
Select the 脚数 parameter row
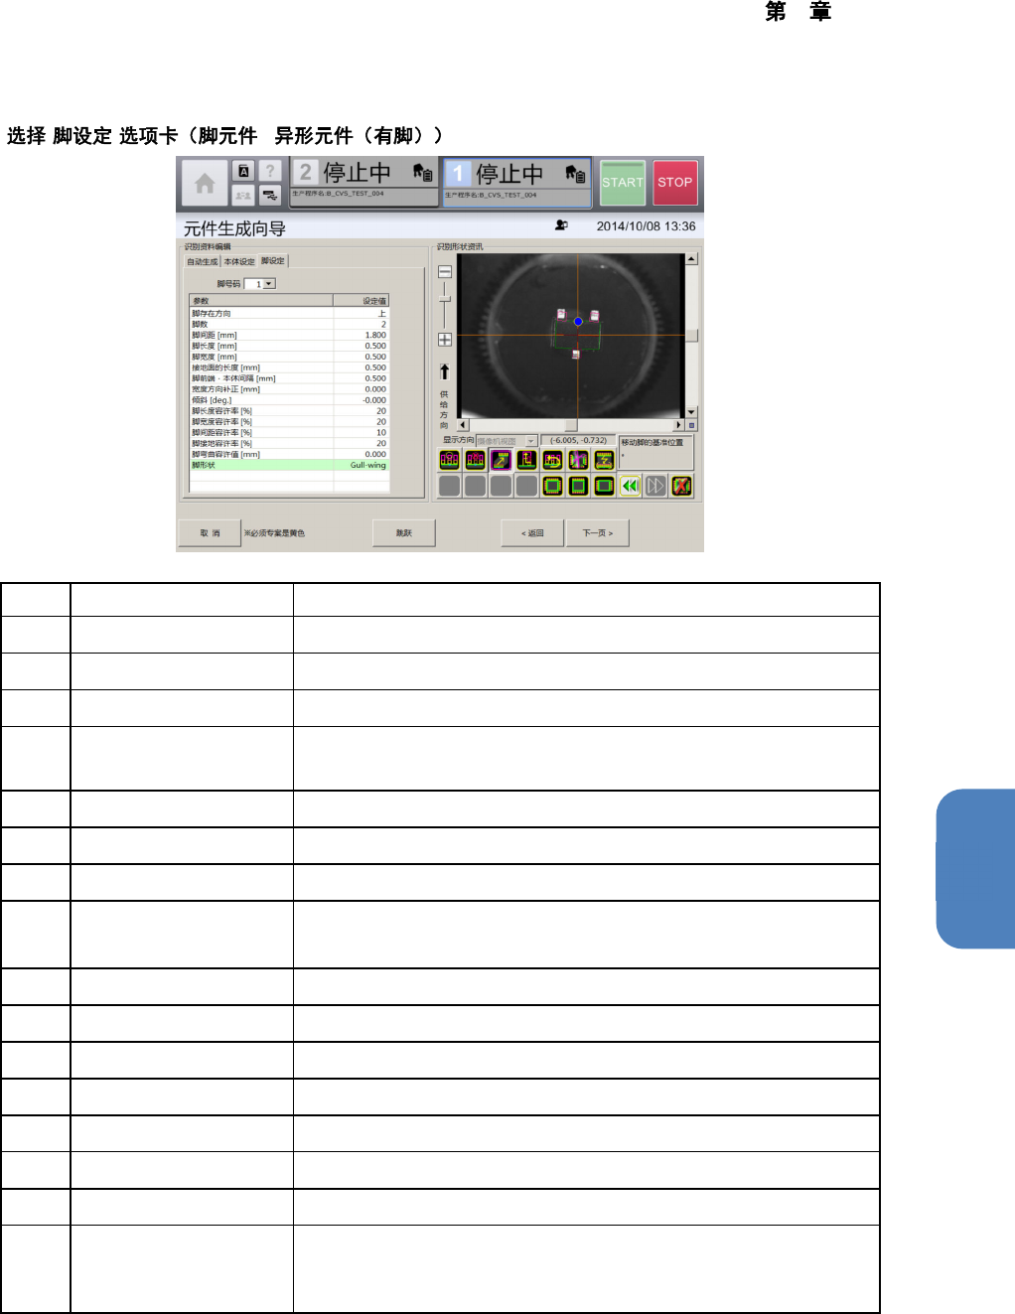click(x=289, y=324)
